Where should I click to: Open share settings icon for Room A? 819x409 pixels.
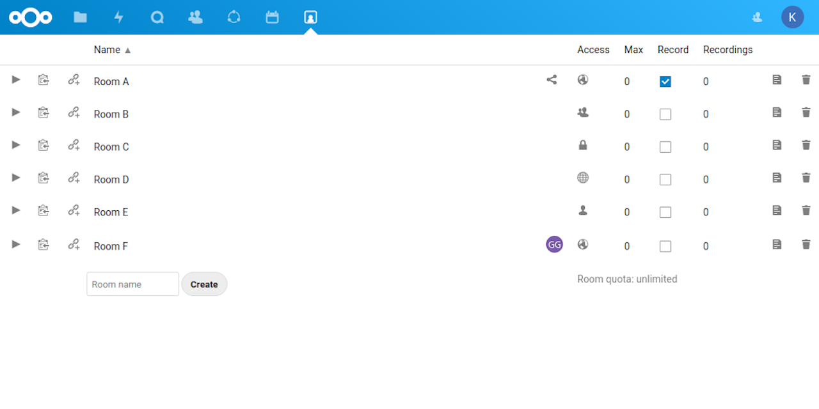pyautogui.click(x=552, y=80)
